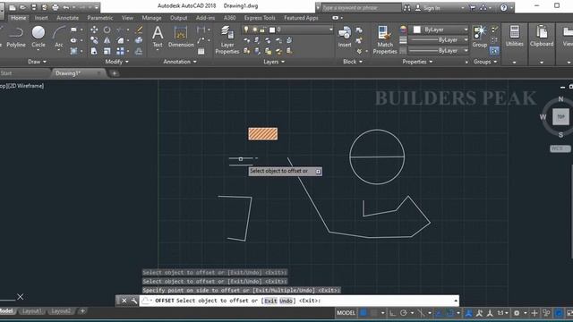Select the Polyline draw tool
The image size is (573, 322).
coord(16,38)
